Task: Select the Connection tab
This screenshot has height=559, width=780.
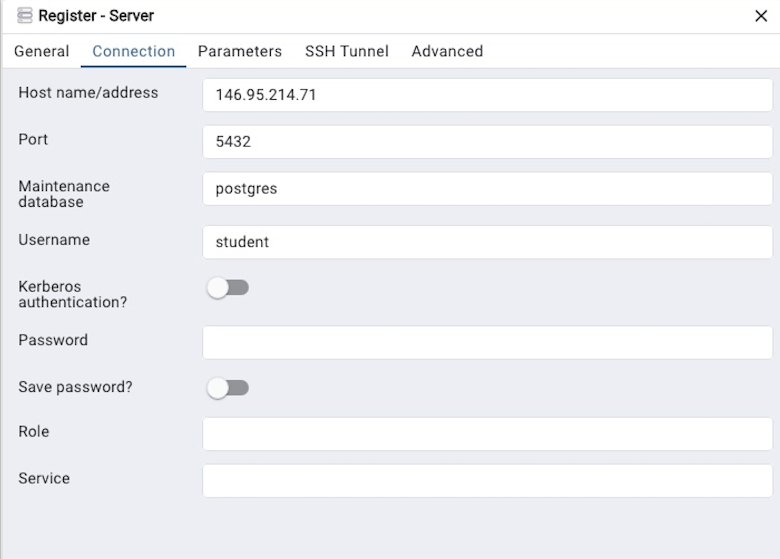Action: pos(133,51)
